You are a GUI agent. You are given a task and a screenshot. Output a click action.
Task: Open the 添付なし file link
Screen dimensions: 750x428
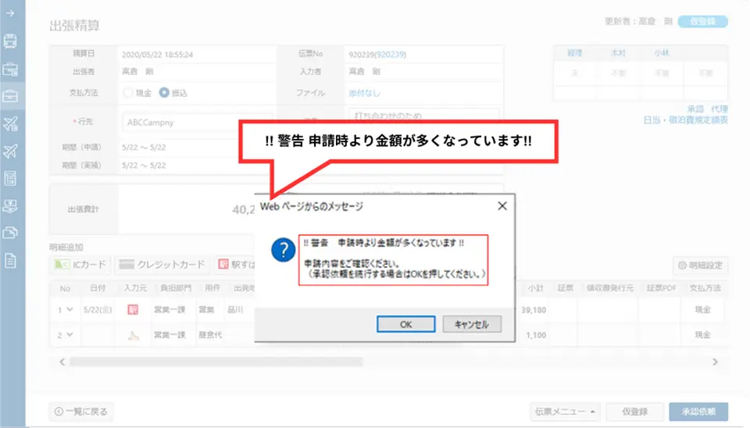tap(364, 93)
